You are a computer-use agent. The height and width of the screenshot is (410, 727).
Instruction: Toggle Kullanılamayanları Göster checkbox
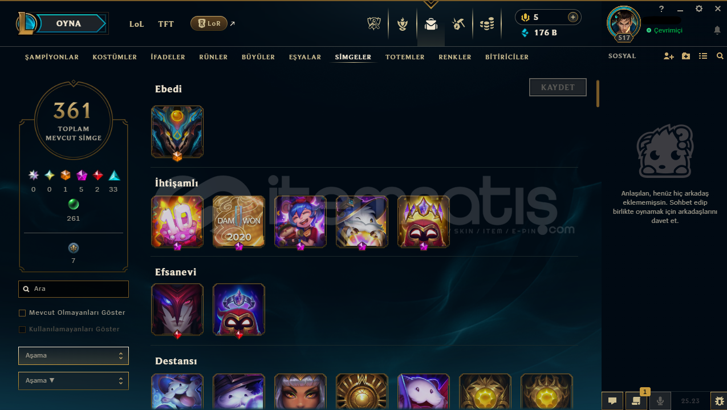(22, 330)
